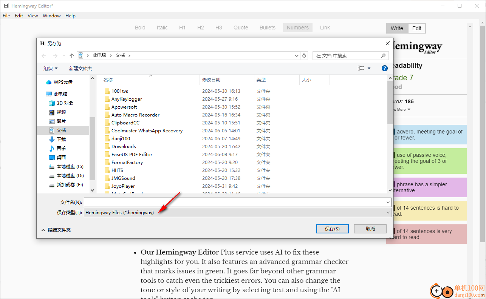486x299 pixels.
Task: Switch to Edit mode
Action: [x=417, y=28]
